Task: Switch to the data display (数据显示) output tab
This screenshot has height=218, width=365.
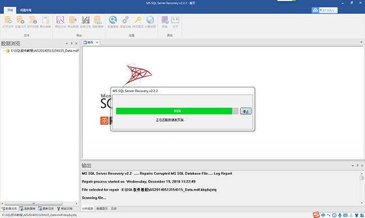Action: tap(102, 208)
